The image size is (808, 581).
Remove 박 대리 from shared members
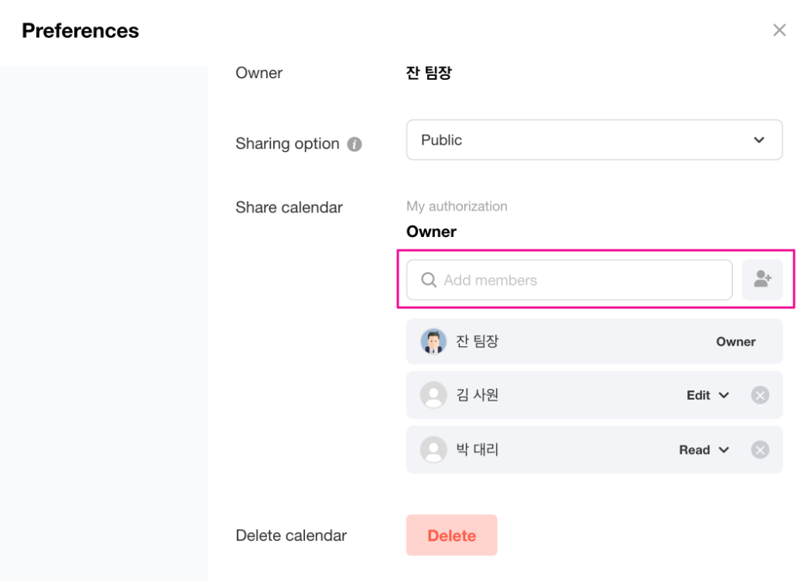coord(760,449)
